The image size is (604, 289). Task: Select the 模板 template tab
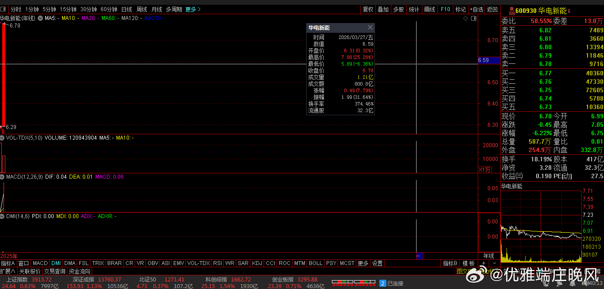click(468, 263)
